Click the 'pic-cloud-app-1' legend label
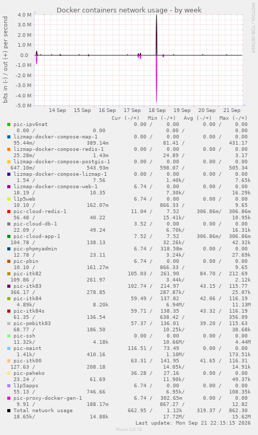 click(x=37, y=236)
